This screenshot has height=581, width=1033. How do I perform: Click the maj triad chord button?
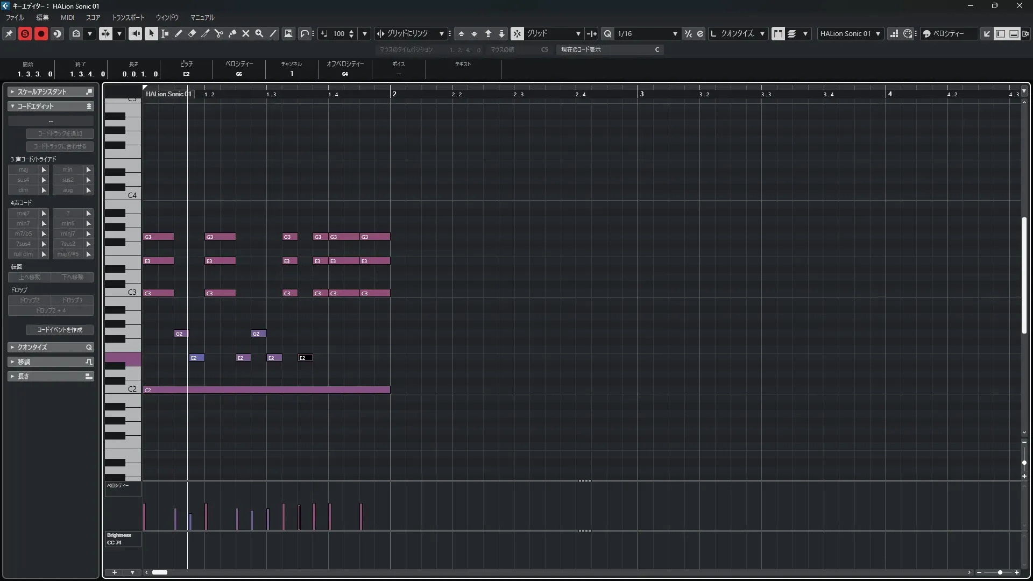tap(24, 169)
